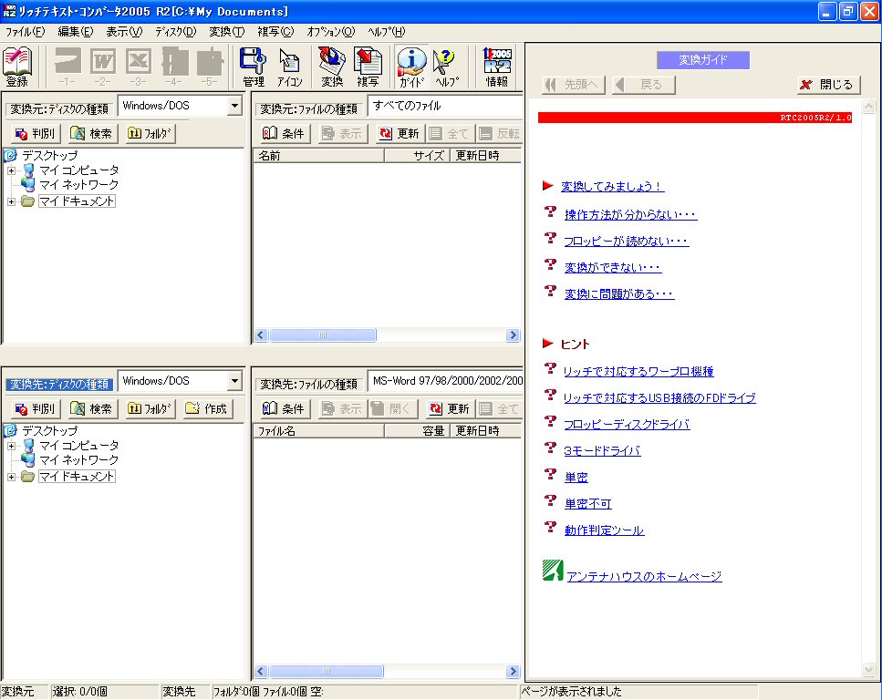The height and width of the screenshot is (700, 882).
Task: Sort destination list by 更新日時 column header
Action: point(485,431)
